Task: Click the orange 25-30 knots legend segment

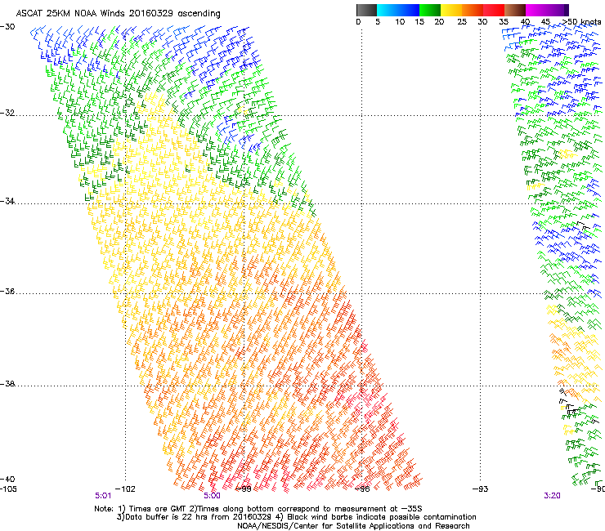Action: 473,10
